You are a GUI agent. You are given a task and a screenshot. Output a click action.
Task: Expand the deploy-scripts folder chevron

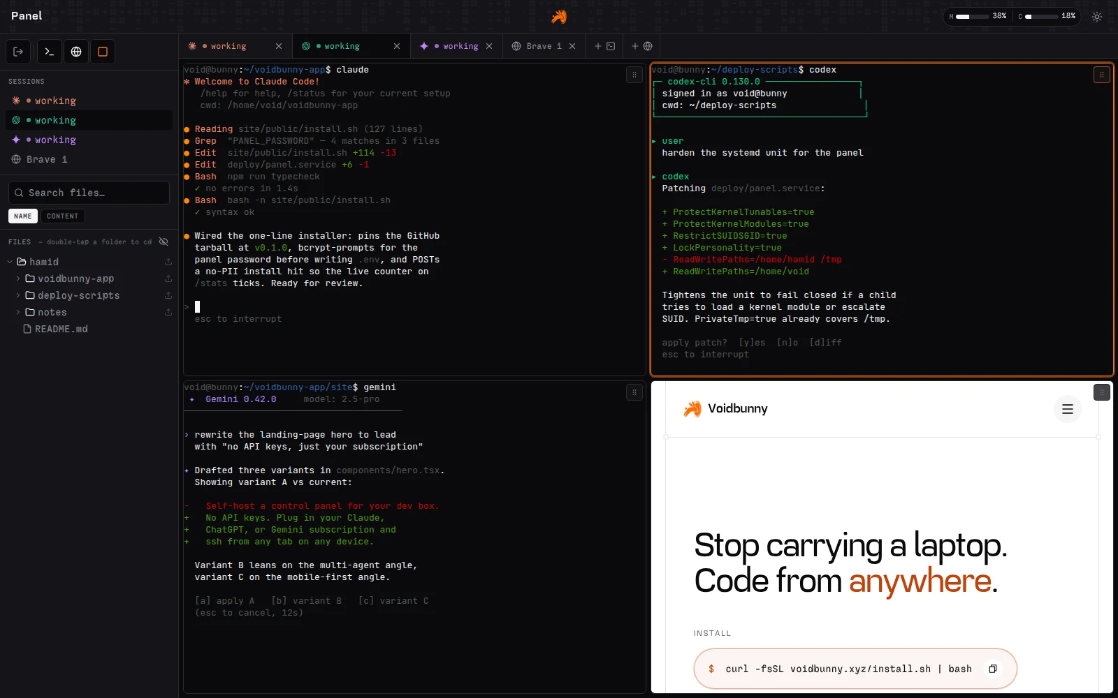(x=18, y=295)
